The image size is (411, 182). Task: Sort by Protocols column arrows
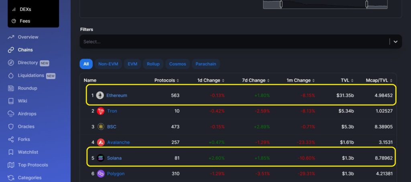click(178, 80)
